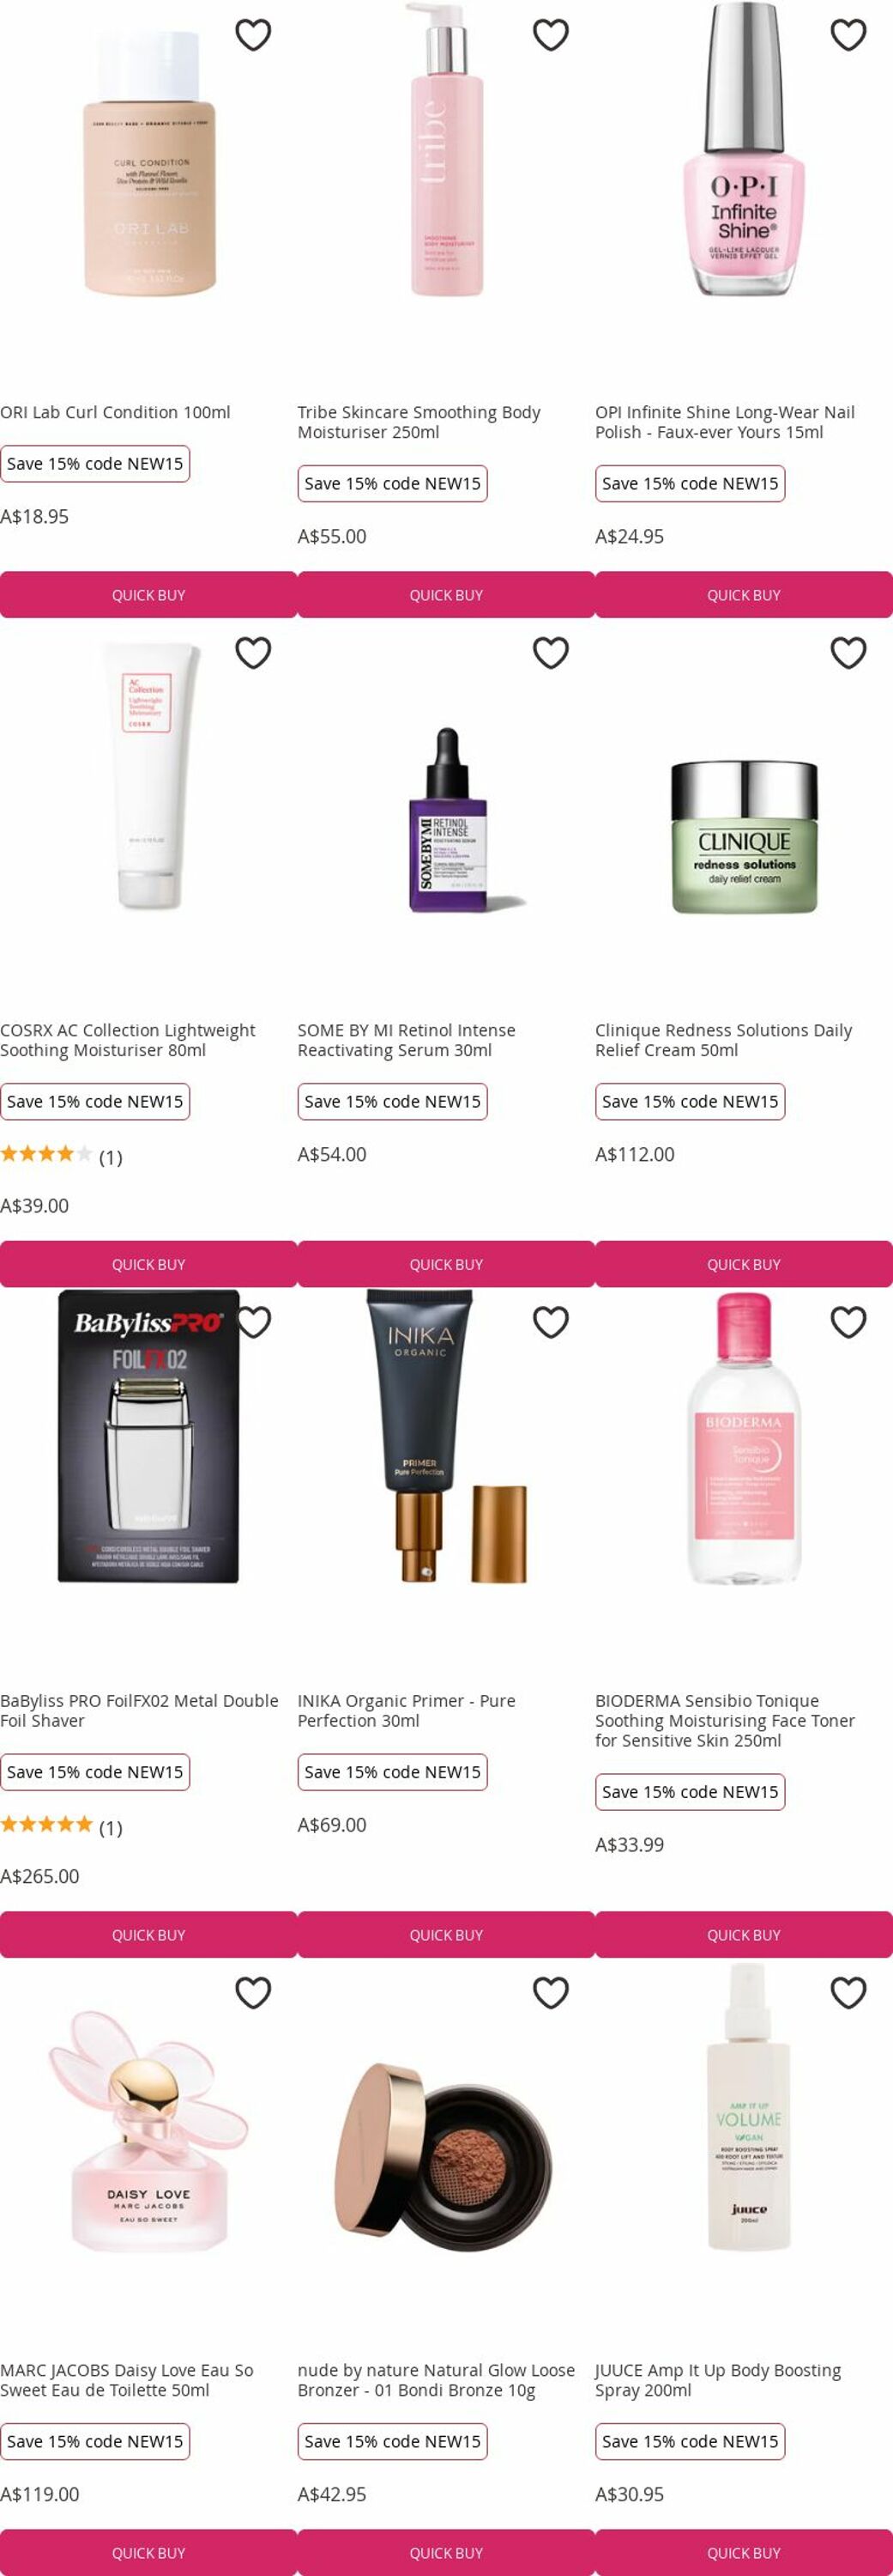Viewport: 893px width, 2576px height.
Task: Favorite the Tribe Skincare Body Moisturiser
Action: 551,35
